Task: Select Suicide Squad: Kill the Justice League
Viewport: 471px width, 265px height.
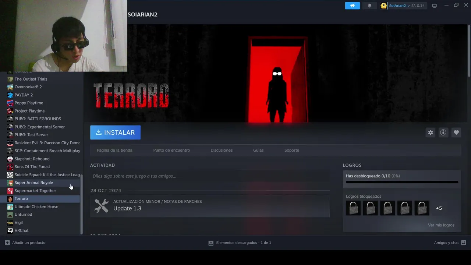Action: click(43, 175)
